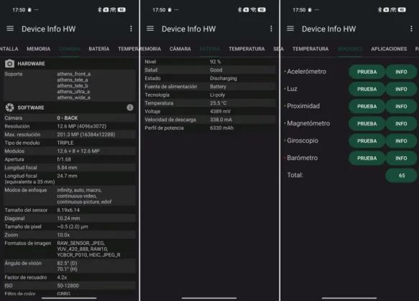The image size is (419, 301).
Task: Tap the Tecnología value Li-poly
Action: (217, 95)
